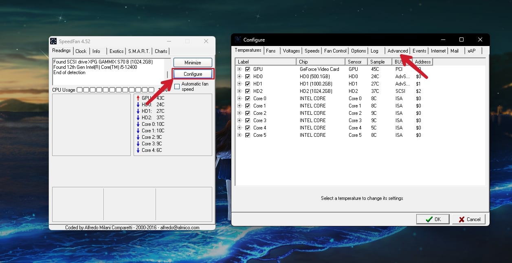Uncheck the Core 5 checkbox
Viewport: 512px width, 263px height.
[x=248, y=135]
